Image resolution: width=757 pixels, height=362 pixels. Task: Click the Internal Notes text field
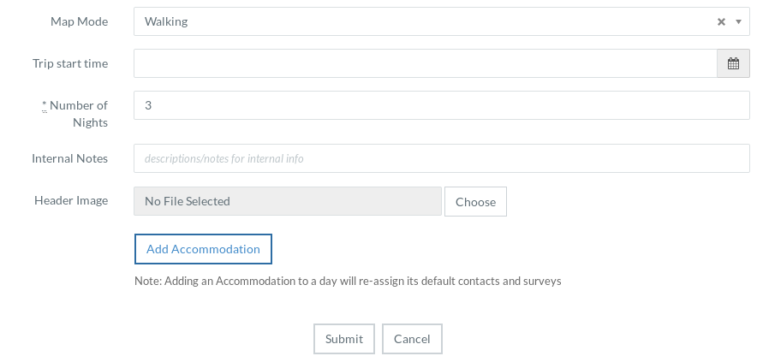[442, 158]
